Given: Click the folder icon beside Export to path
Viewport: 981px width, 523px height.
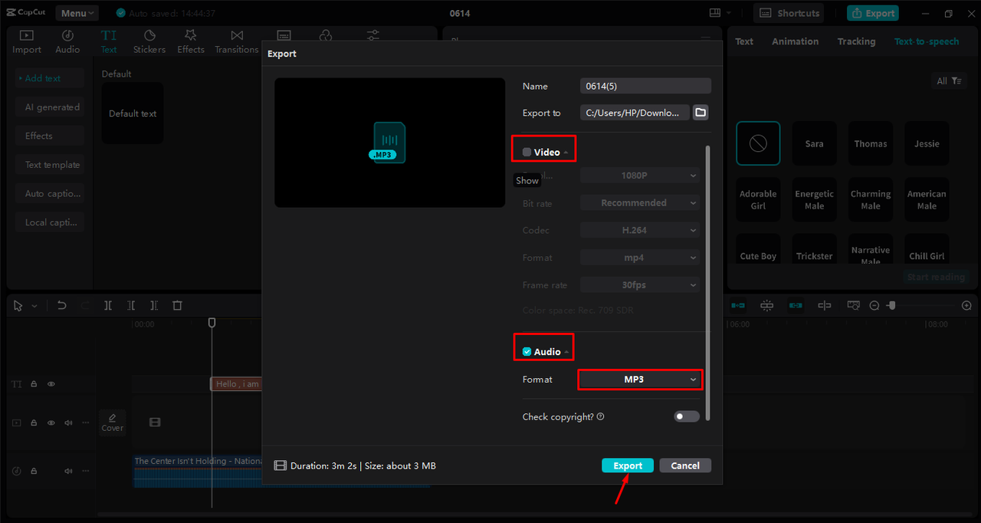Looking at the screenshot, I should pyautogui.click(x=700, y=113).
